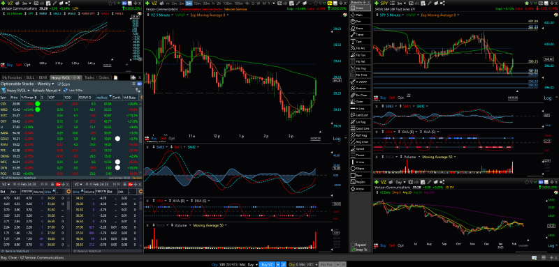The image size is (559, 267).
Task: Click the Sell link under VZ 5 minute chart
Action: tap(163, 138)
